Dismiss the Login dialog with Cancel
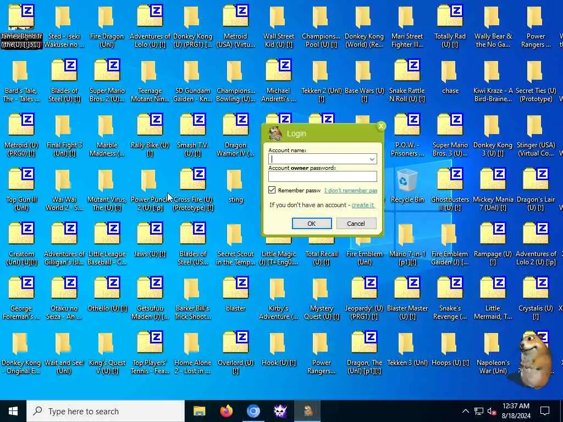Screen dimensions: 563x422 point(356,224)
